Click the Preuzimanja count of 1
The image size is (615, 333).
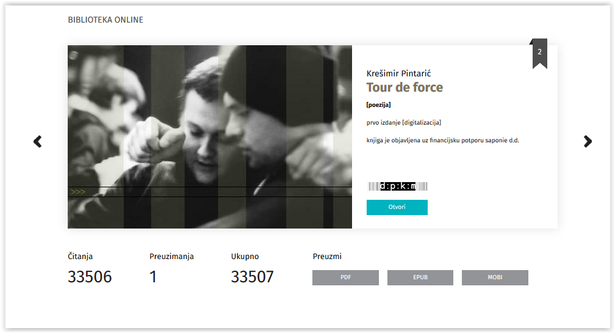pyautogui.click(x=153, y=277)
